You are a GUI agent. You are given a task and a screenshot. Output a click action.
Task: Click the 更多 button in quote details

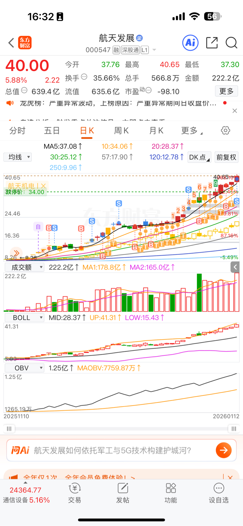(x=226, y=91)
